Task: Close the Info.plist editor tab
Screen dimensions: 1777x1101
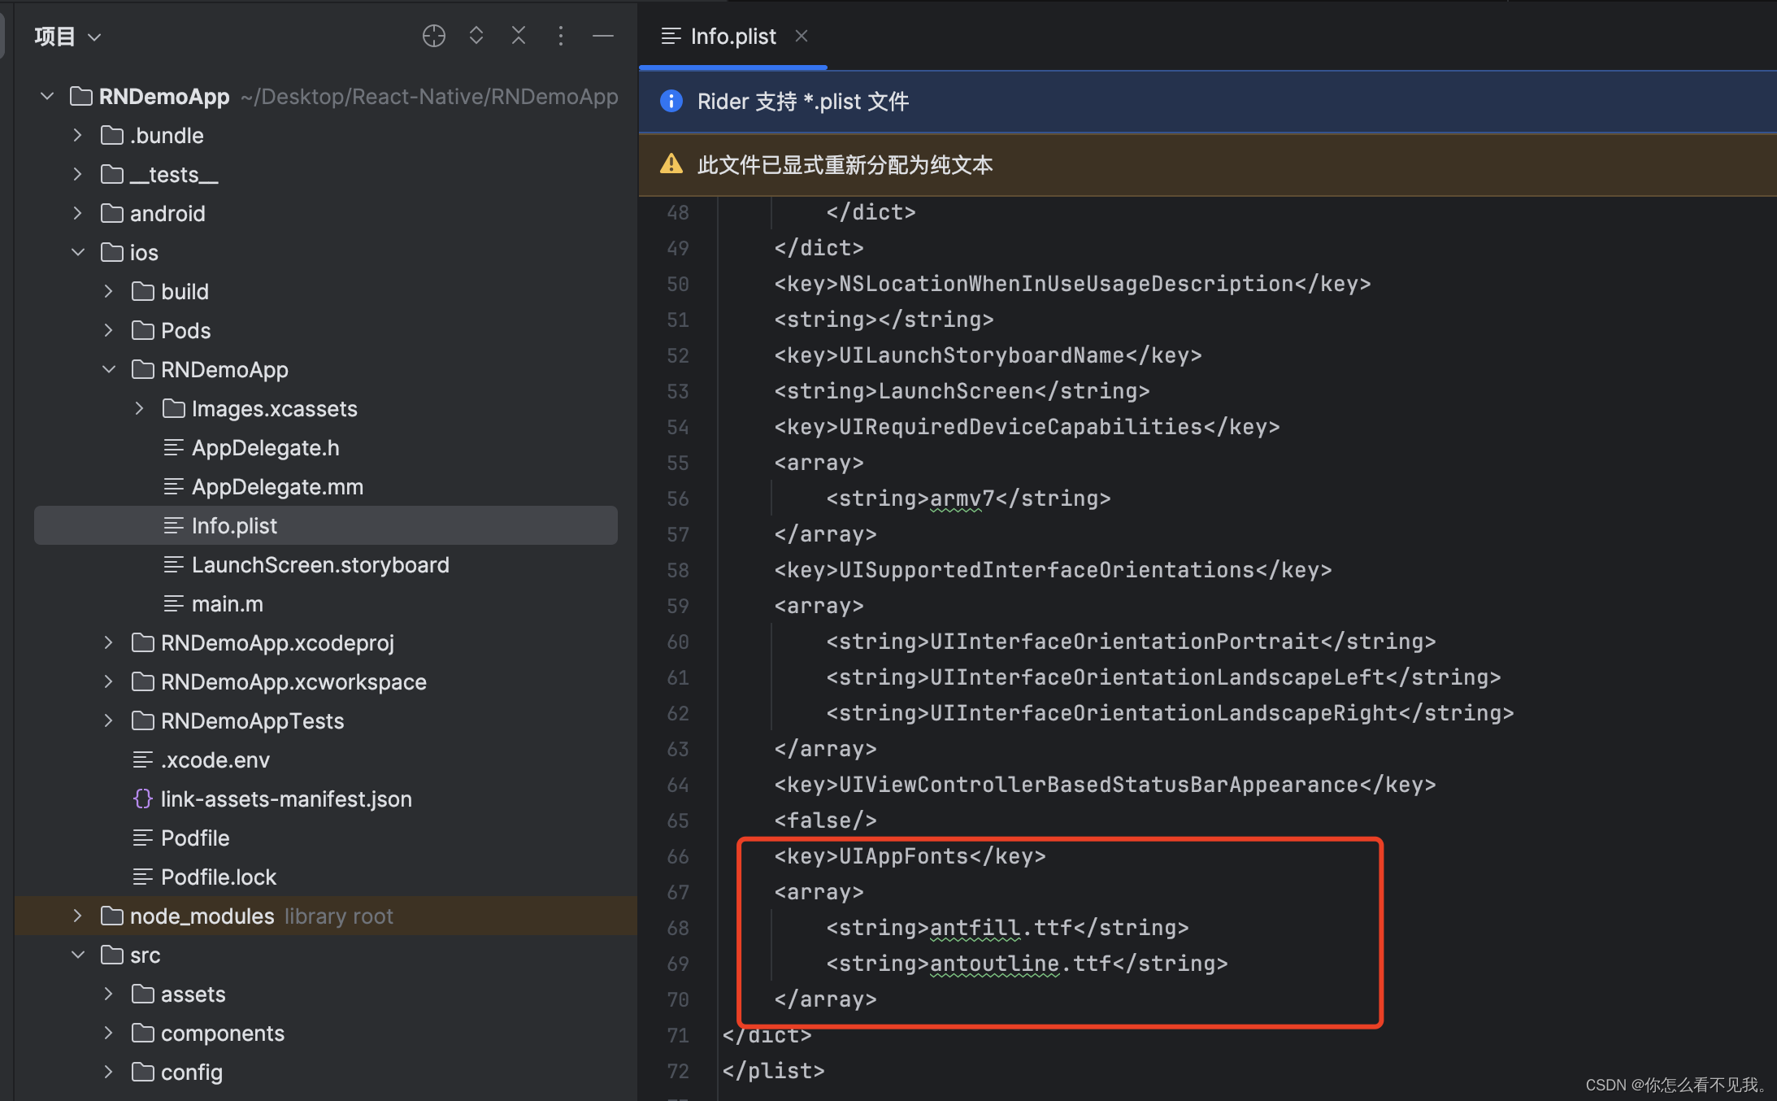Action: [x=802, y=36]
